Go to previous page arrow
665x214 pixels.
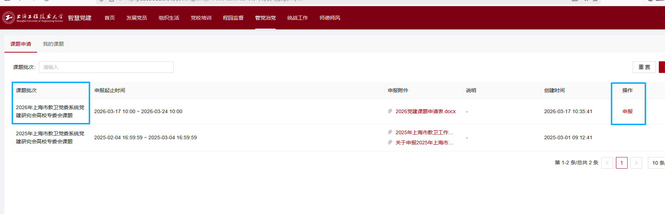[607, 163]
